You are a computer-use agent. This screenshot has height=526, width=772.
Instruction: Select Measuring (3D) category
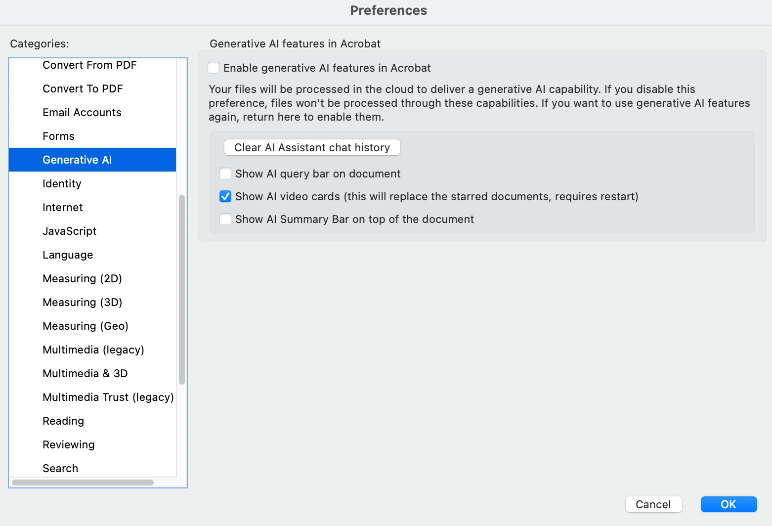tap(92, 302)
